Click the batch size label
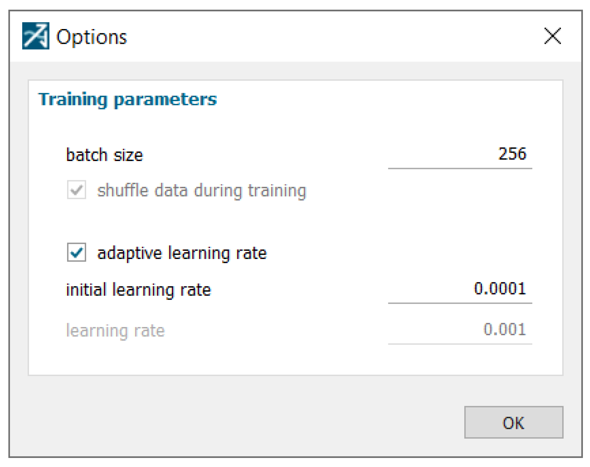 tap(104, 155)
